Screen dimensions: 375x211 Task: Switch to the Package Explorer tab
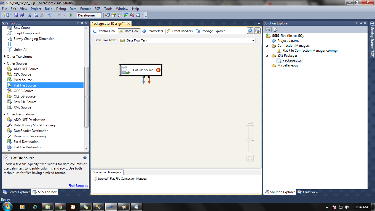(x=211, y=31)
